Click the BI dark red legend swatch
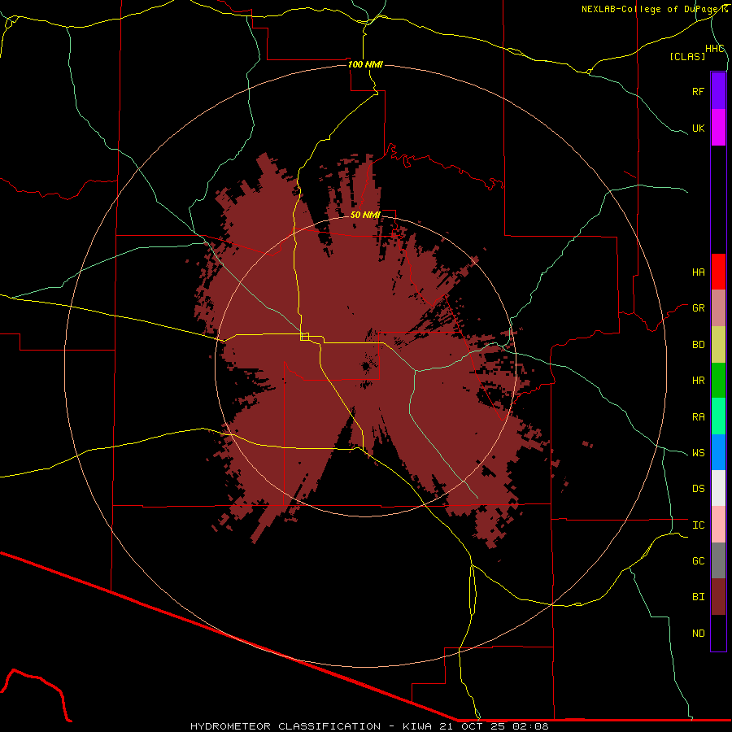 pos(718,597)
